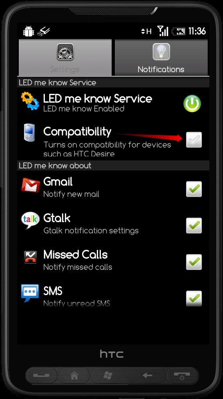Switch to the Notifications tab
Image resolution: width=223 pixels, height=399 pixels.
pyautogui.click(x=161, y=57)
